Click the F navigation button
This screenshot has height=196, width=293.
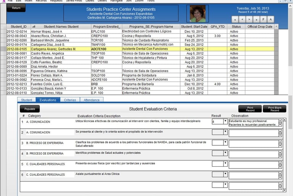click(263, 19)
